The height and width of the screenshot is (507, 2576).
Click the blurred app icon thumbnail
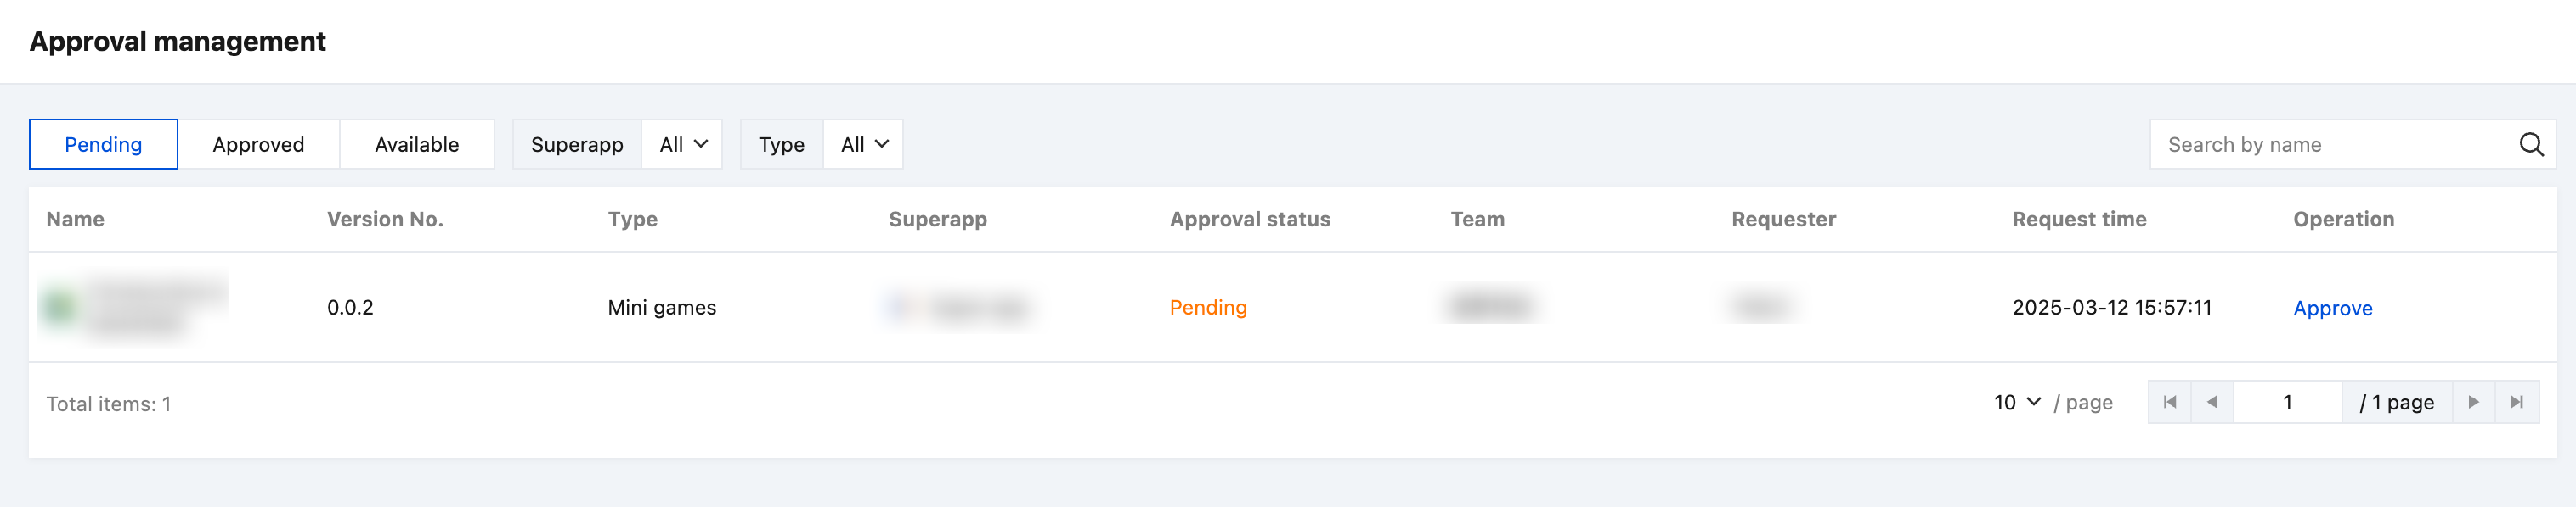point(60,306)
